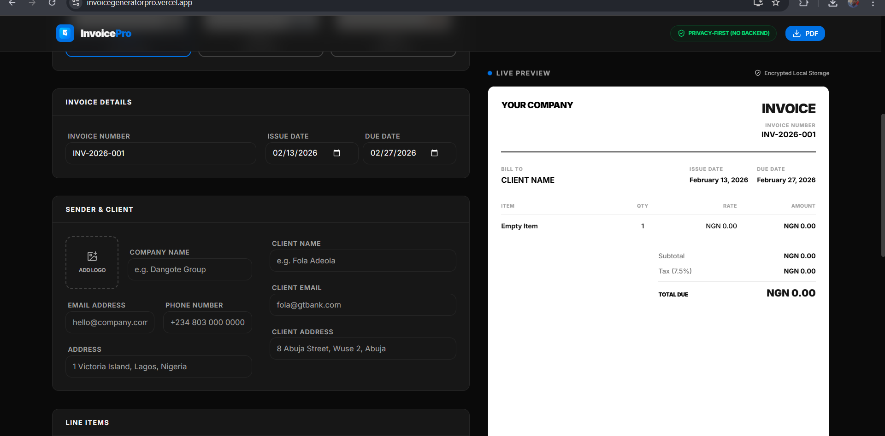
Task: Click the browser profile avatar
Action: (854, 3)
